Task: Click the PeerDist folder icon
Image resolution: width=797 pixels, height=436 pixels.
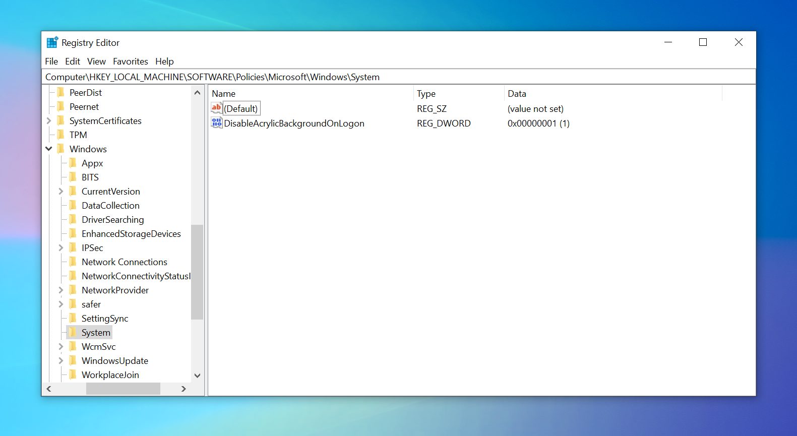Action: point(61,92)
